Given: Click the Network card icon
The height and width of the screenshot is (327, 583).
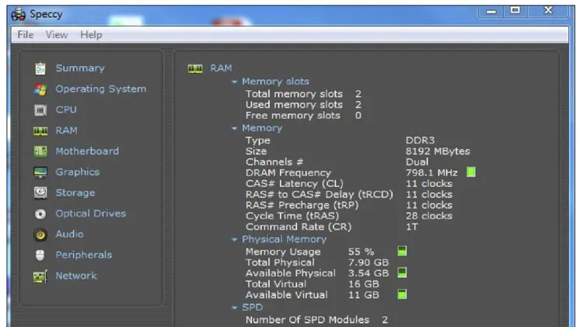Looking at the screenshot, I should [40, 277].
